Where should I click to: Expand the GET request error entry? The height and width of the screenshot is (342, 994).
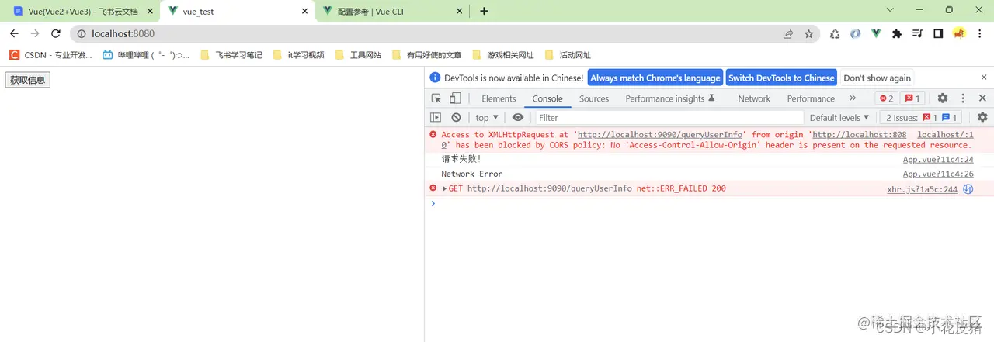(445, 188)
